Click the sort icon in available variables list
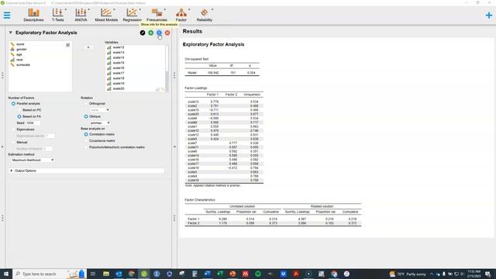The height and width of the screenshot is (279, 496). [68, 45]
